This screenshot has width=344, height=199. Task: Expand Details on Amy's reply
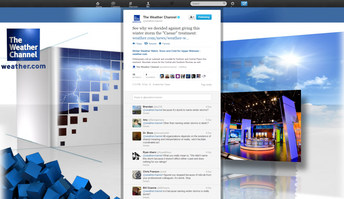coord(146,126)
